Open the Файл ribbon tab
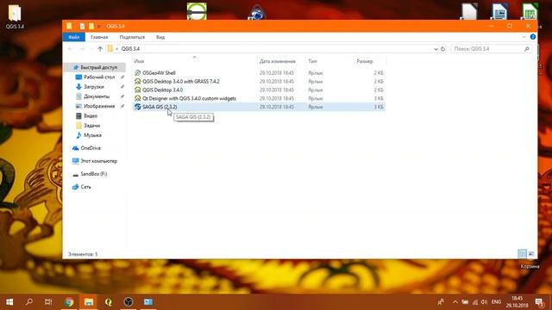 click(x=74, y=37)
